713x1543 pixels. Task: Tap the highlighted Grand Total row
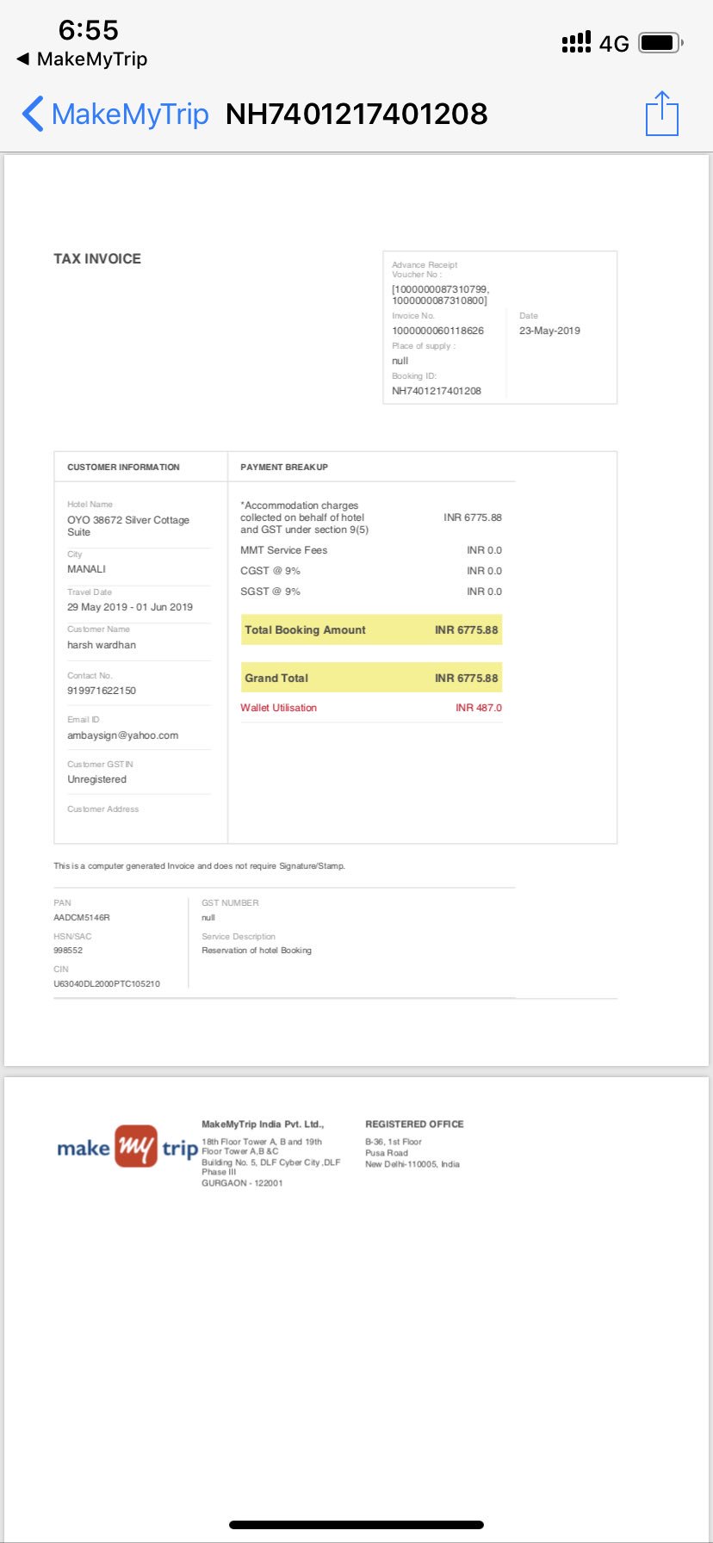tap(371, 678)
